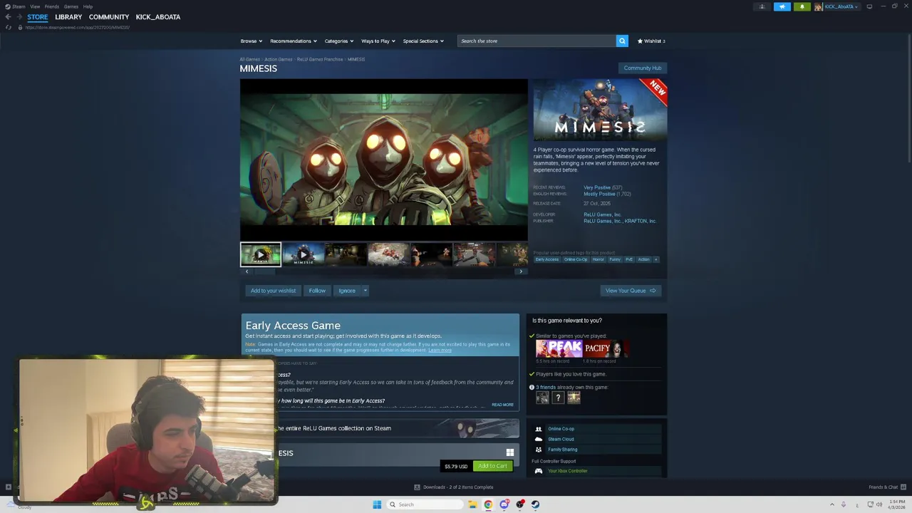The image size is (912, 513).
Task: Open Google Chrome from the taskbar
Action: point(488,504)
